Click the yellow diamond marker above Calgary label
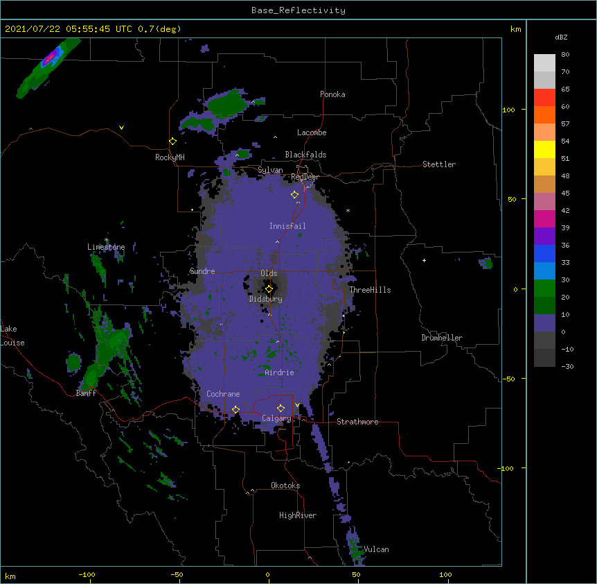 pos(280,409)
